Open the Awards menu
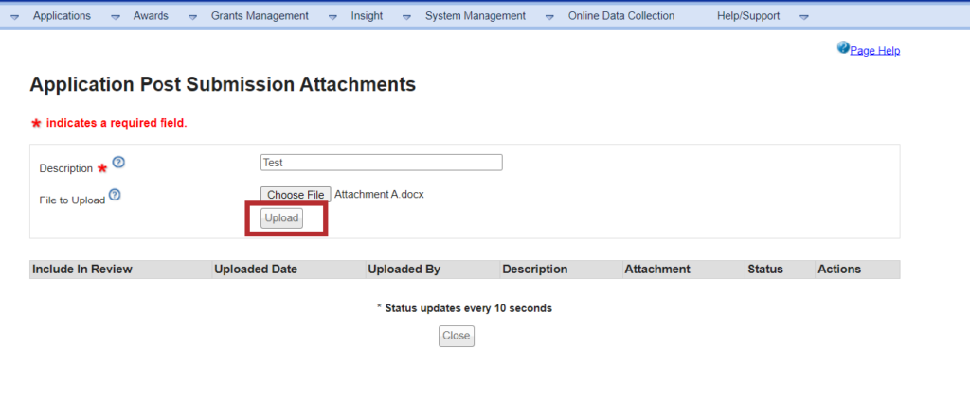 click(x=150, y=16)
